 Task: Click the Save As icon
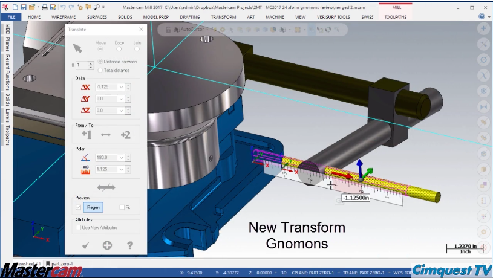(x=53, y=7)
